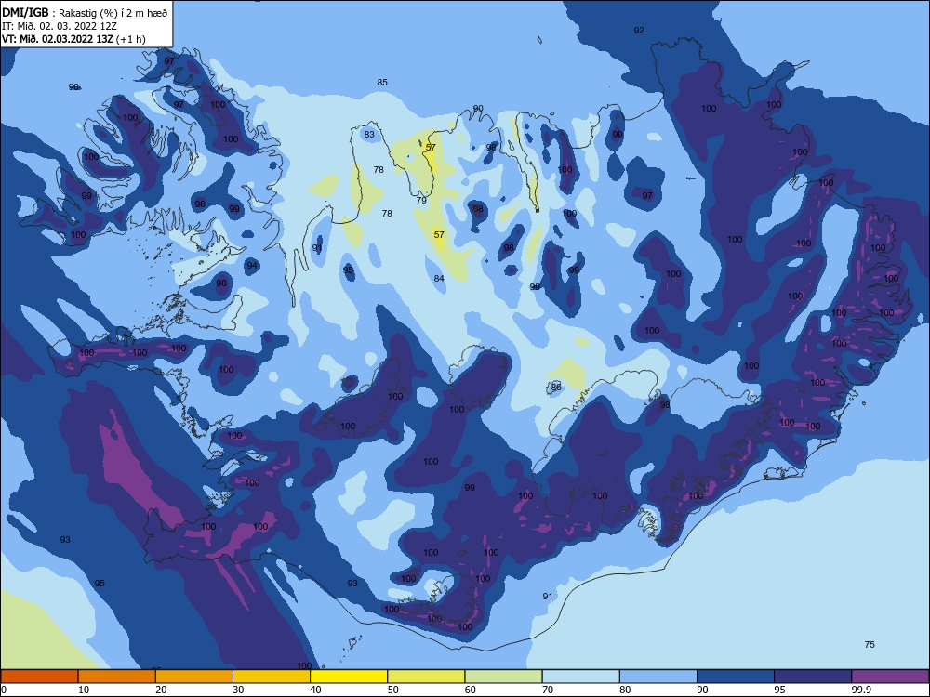Screen dimensions: 930x697
Task: Click the legend label '50'
Action: click(x=393, y=690)
